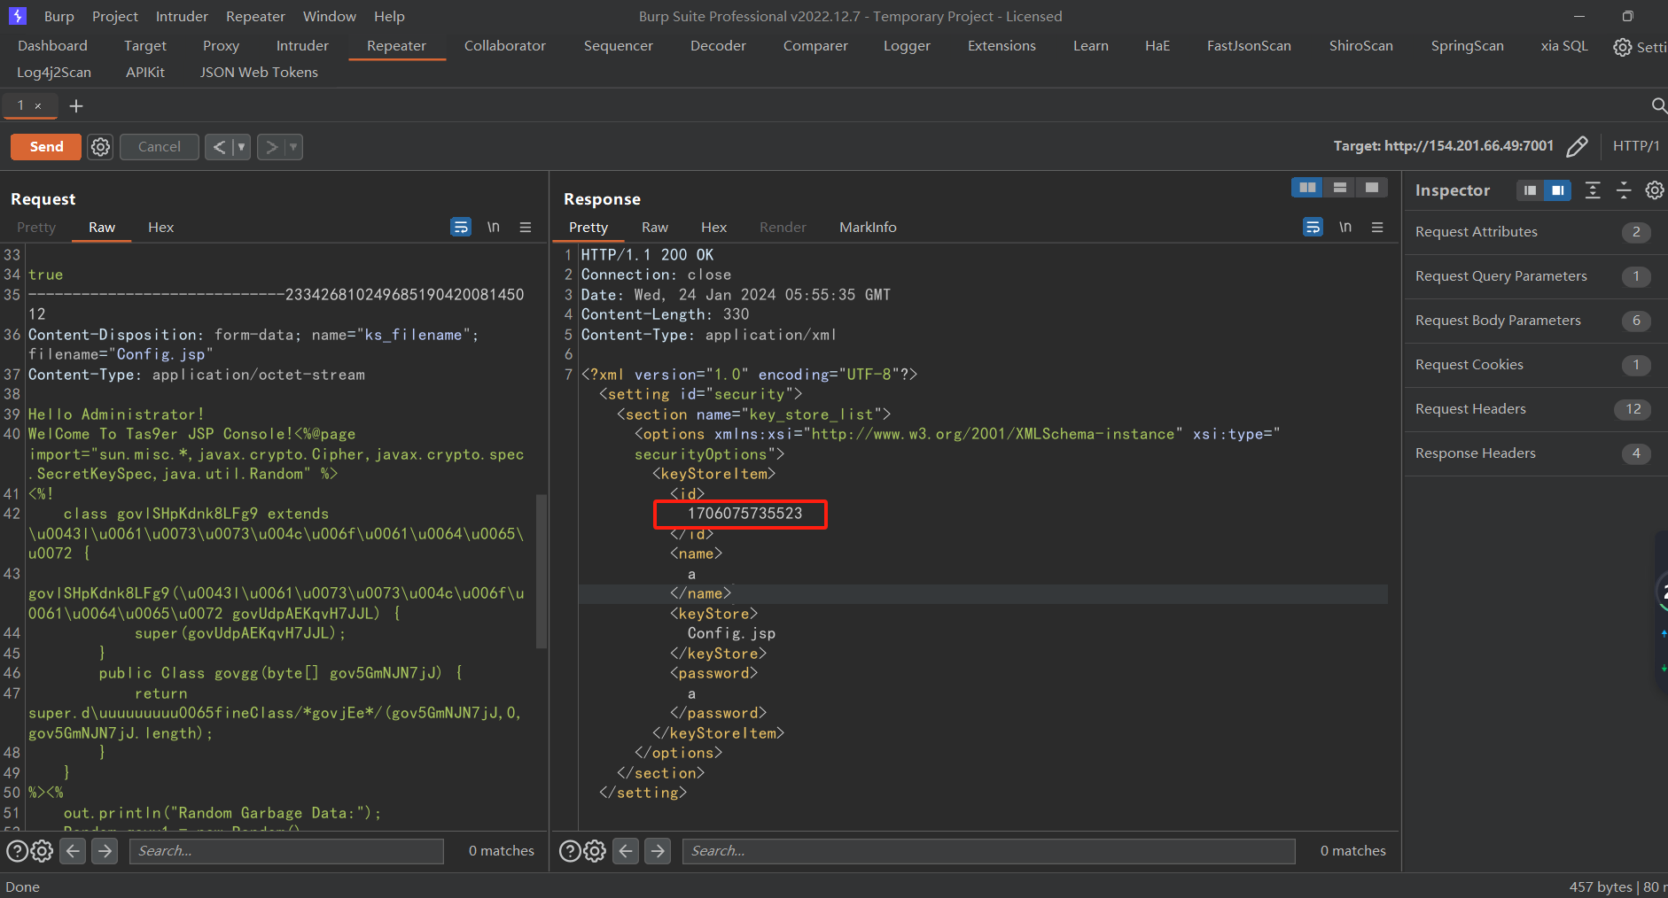Screen dimensions: 1668x898
Task: Open Response pane hamburger menu
Action: [x=1377, y=228]
